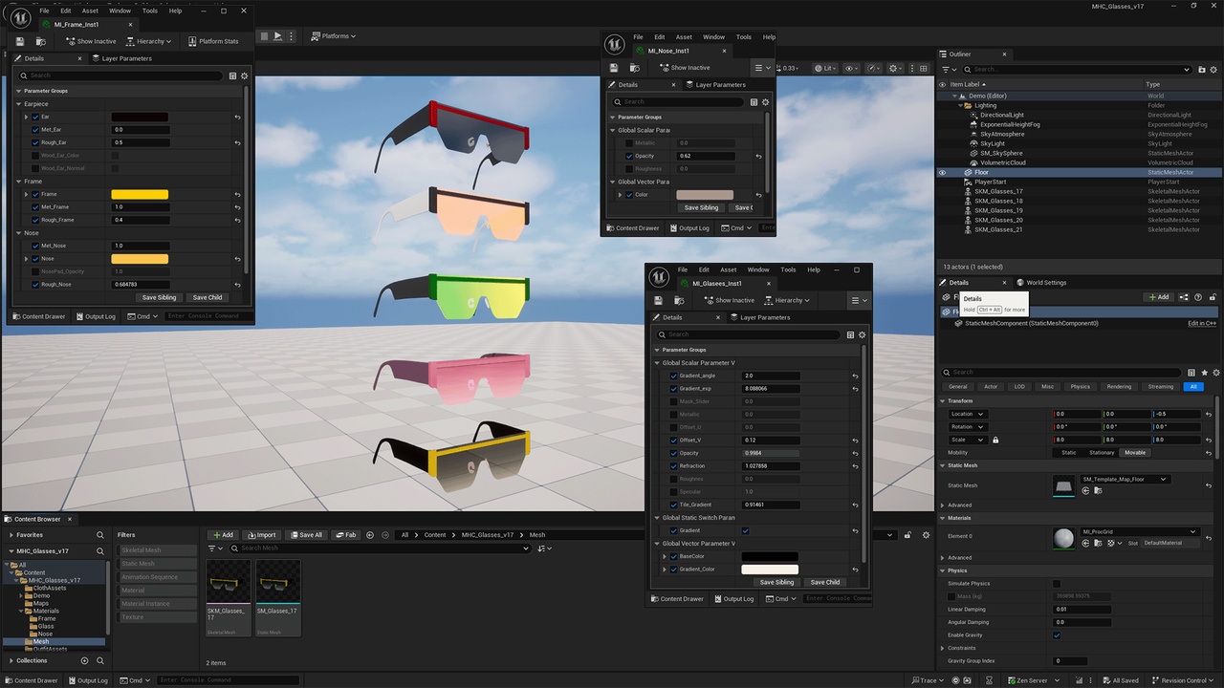The width and height of the screenshot is (1224, 688).
Task: Open the Location transform type dropdown
Action: [968, 414]
